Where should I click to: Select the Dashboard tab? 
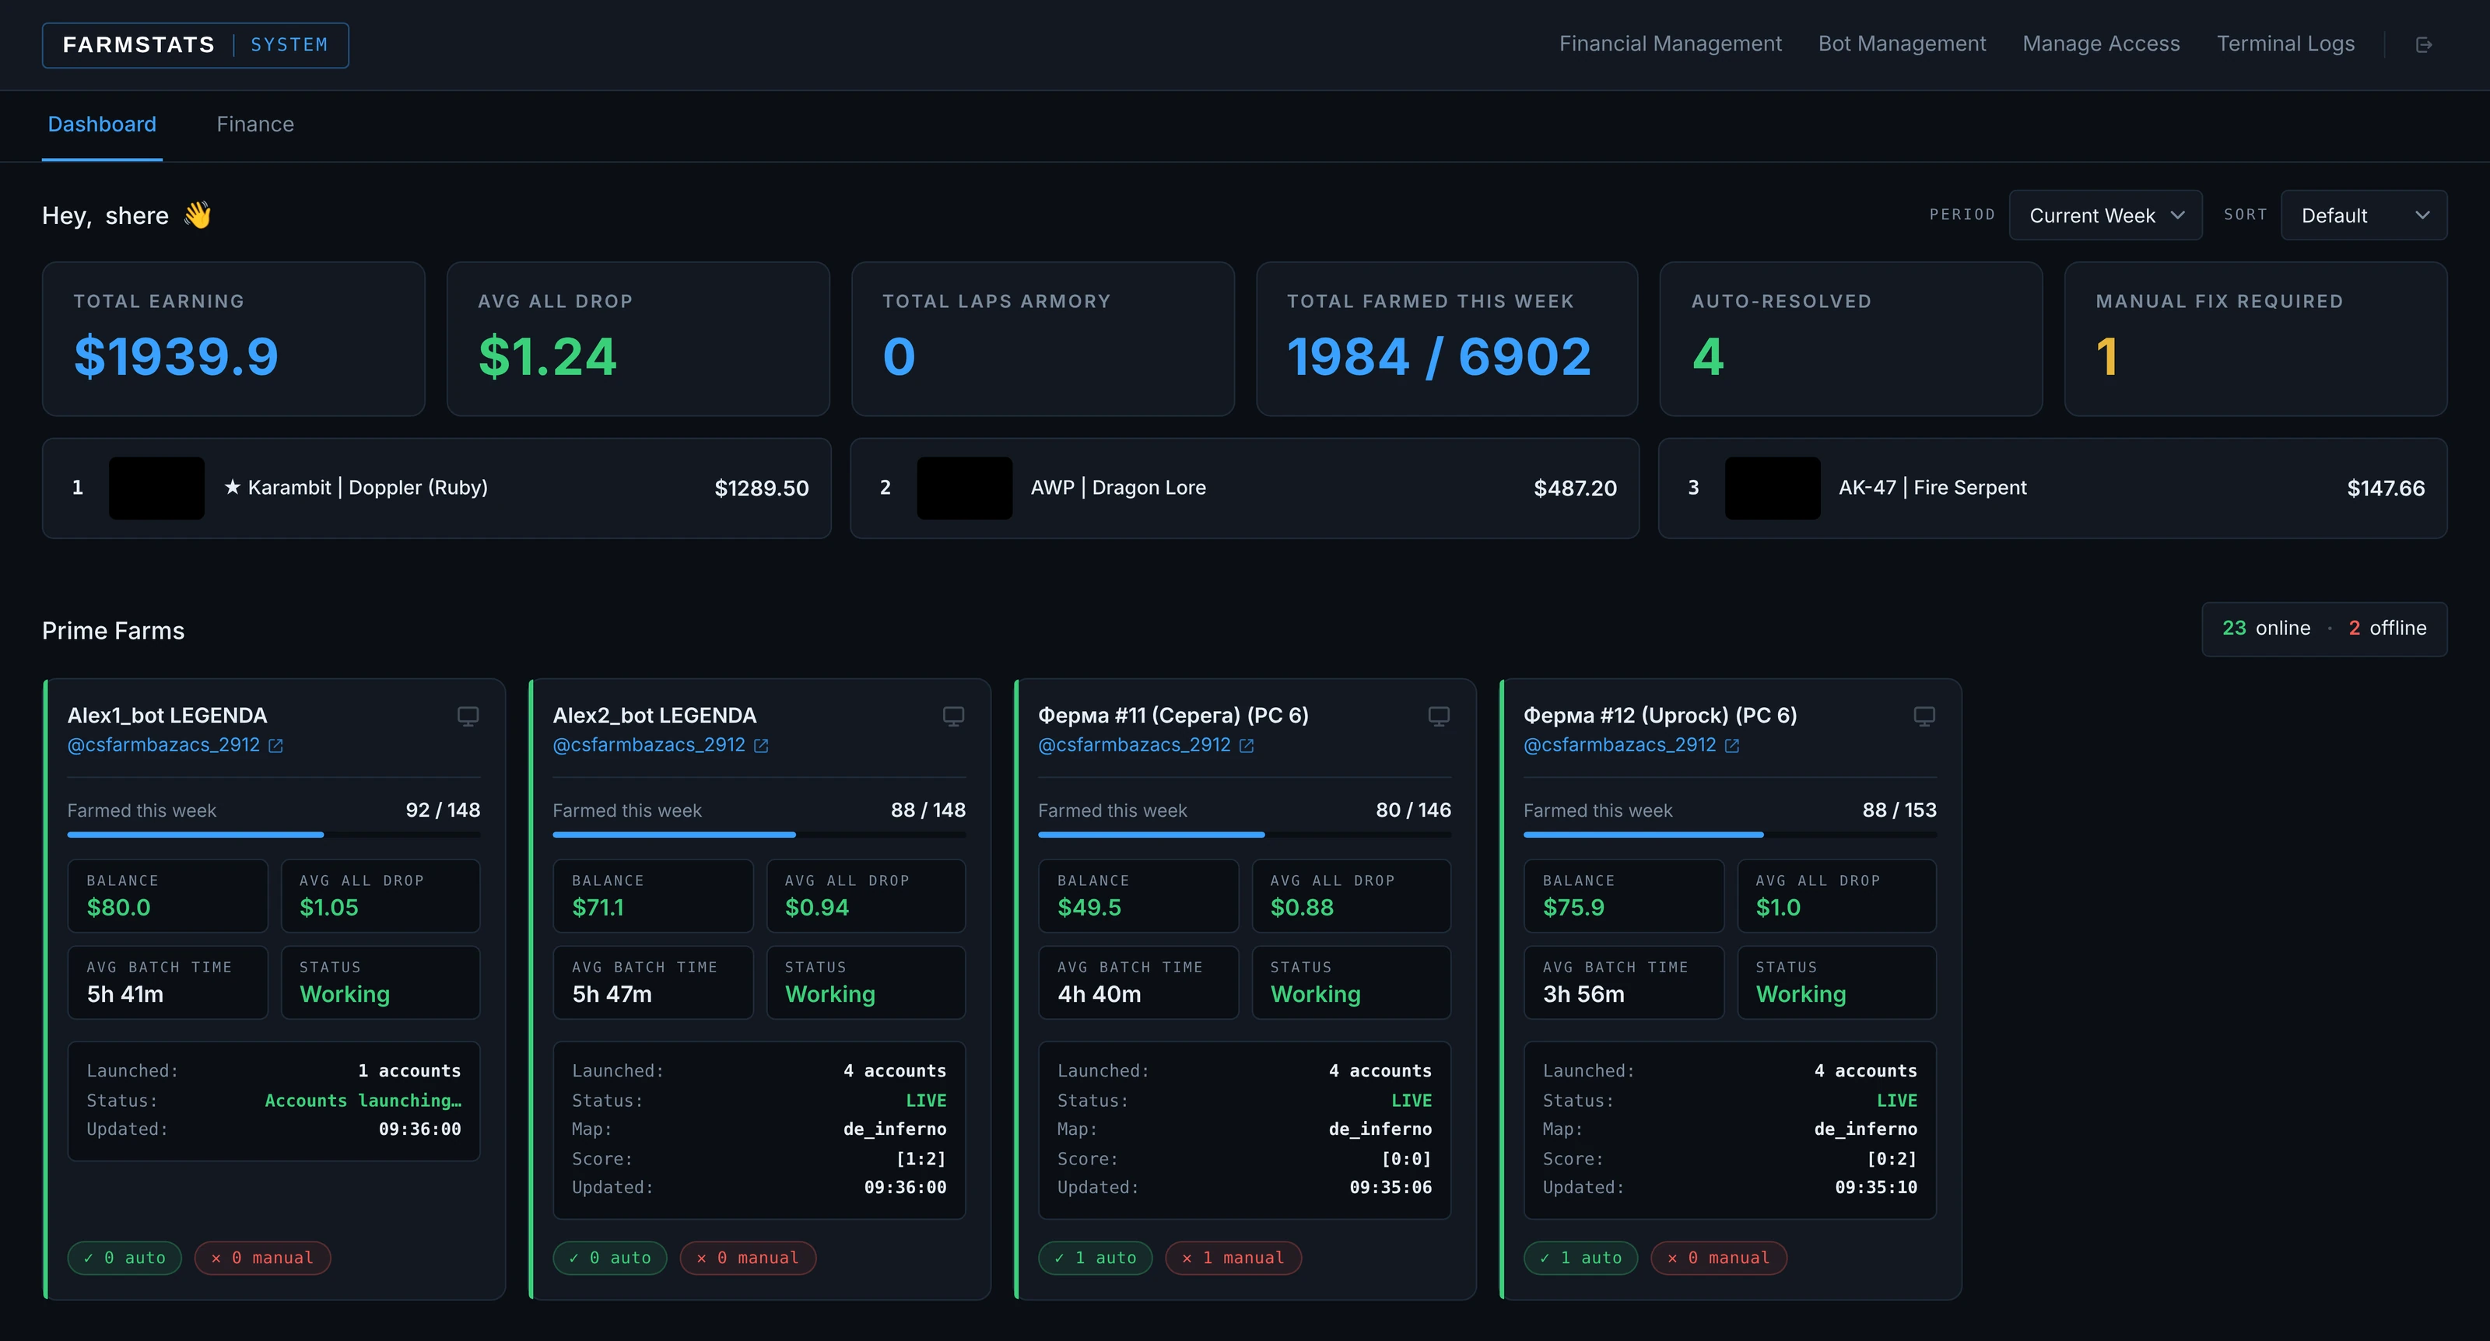tap(101, 124)
